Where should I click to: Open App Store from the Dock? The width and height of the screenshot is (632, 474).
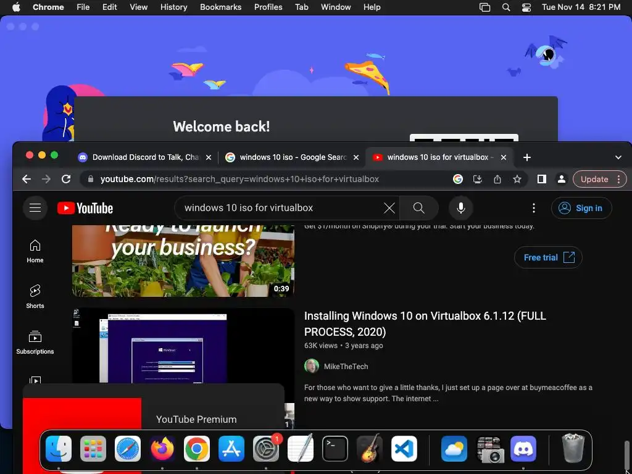(231, 448)
